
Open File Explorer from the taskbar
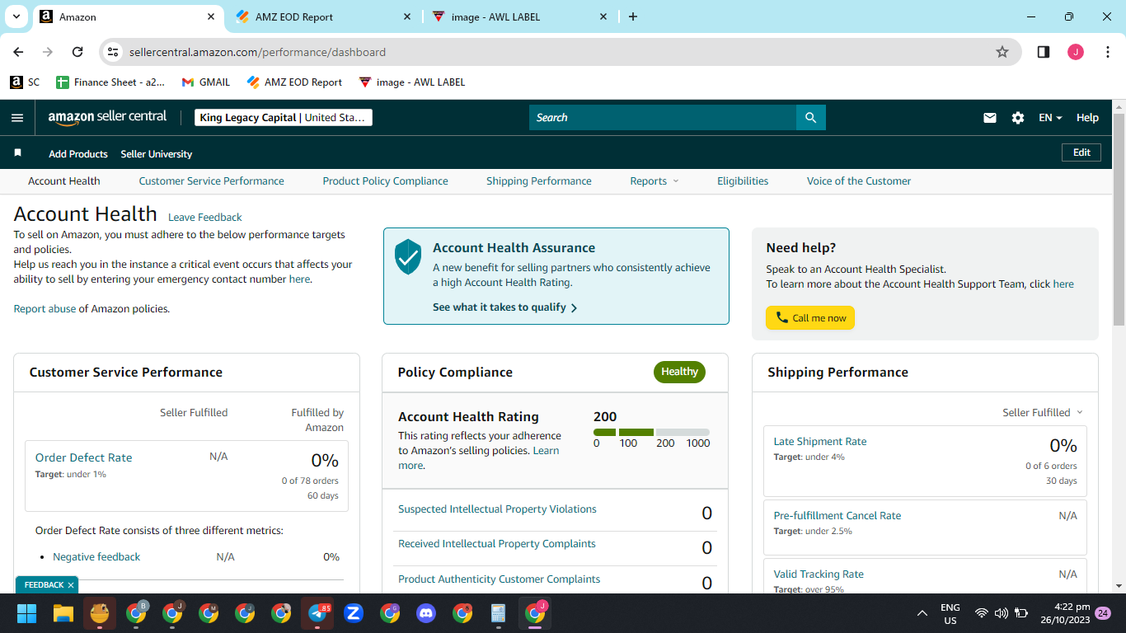63,613
